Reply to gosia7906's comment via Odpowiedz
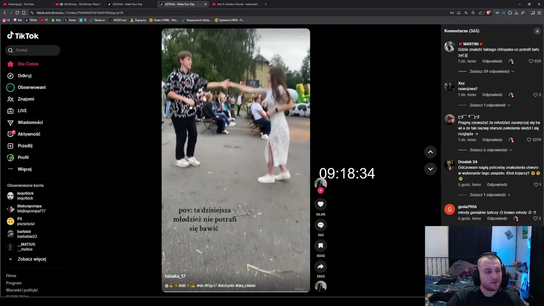This screenshot has width=544, height=306. [x=497, y=218]
